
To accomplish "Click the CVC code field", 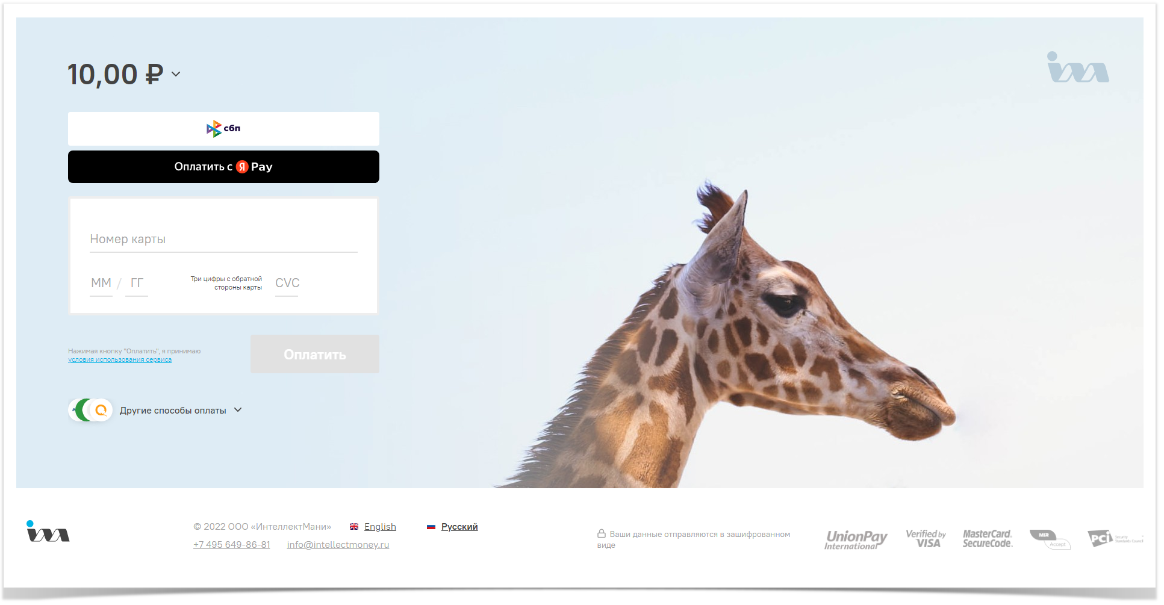I will tap(287, 284).
